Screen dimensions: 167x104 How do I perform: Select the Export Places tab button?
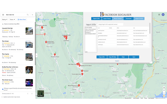(x=107, y=19)
